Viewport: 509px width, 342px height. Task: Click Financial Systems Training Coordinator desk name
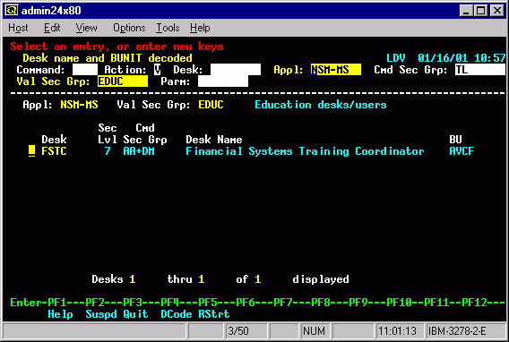[x=305, y=151]
